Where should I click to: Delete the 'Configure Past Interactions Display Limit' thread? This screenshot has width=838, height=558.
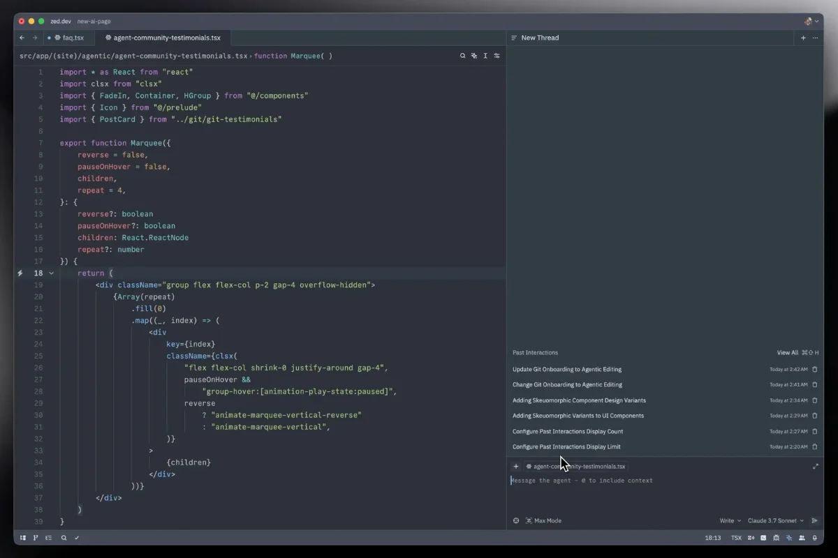click(x=814, y=447)
